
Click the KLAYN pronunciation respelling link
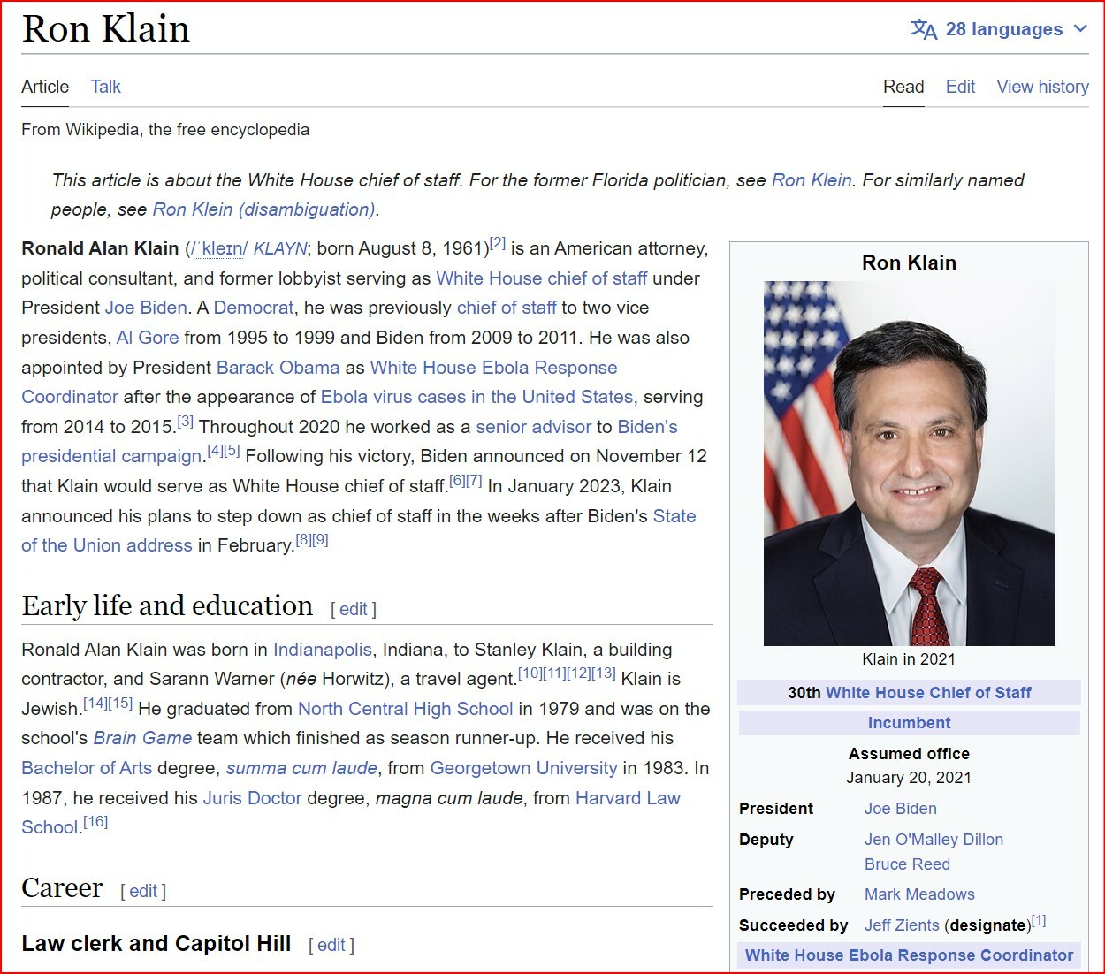[x=280, y=248]
